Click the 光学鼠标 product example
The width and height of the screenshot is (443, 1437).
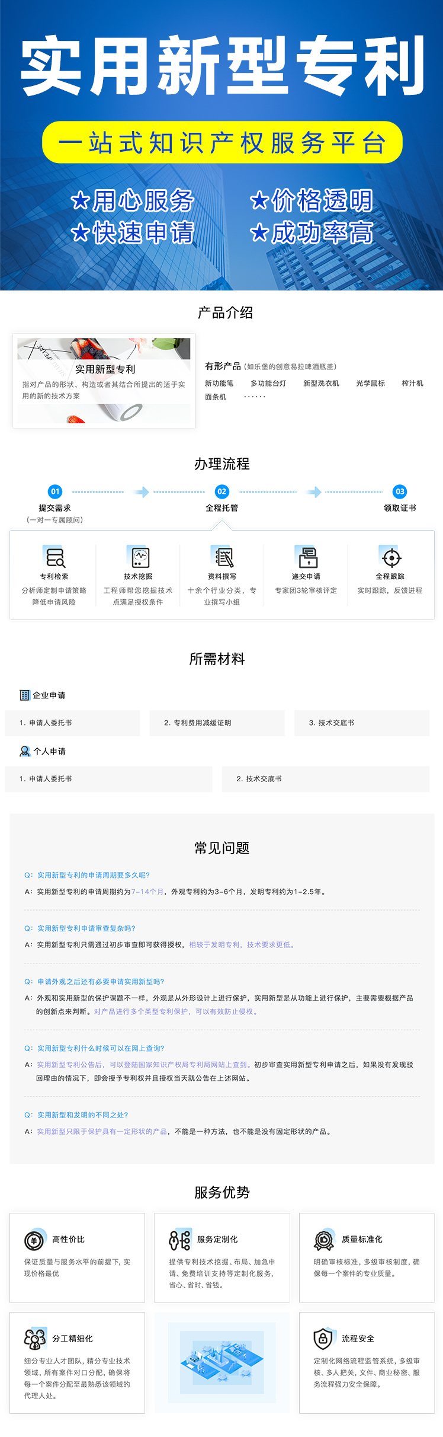coord(370,384)
